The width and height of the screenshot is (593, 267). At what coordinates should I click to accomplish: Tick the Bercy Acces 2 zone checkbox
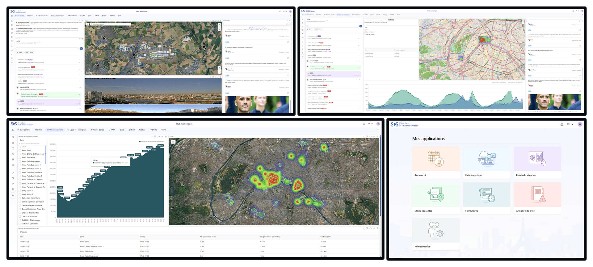pos(20,194)
